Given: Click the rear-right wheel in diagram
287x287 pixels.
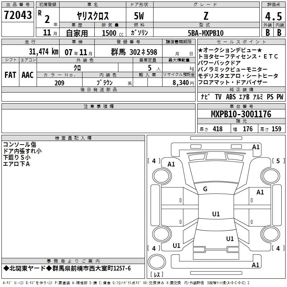Looking at the screenshot, I should coord(270,234).
